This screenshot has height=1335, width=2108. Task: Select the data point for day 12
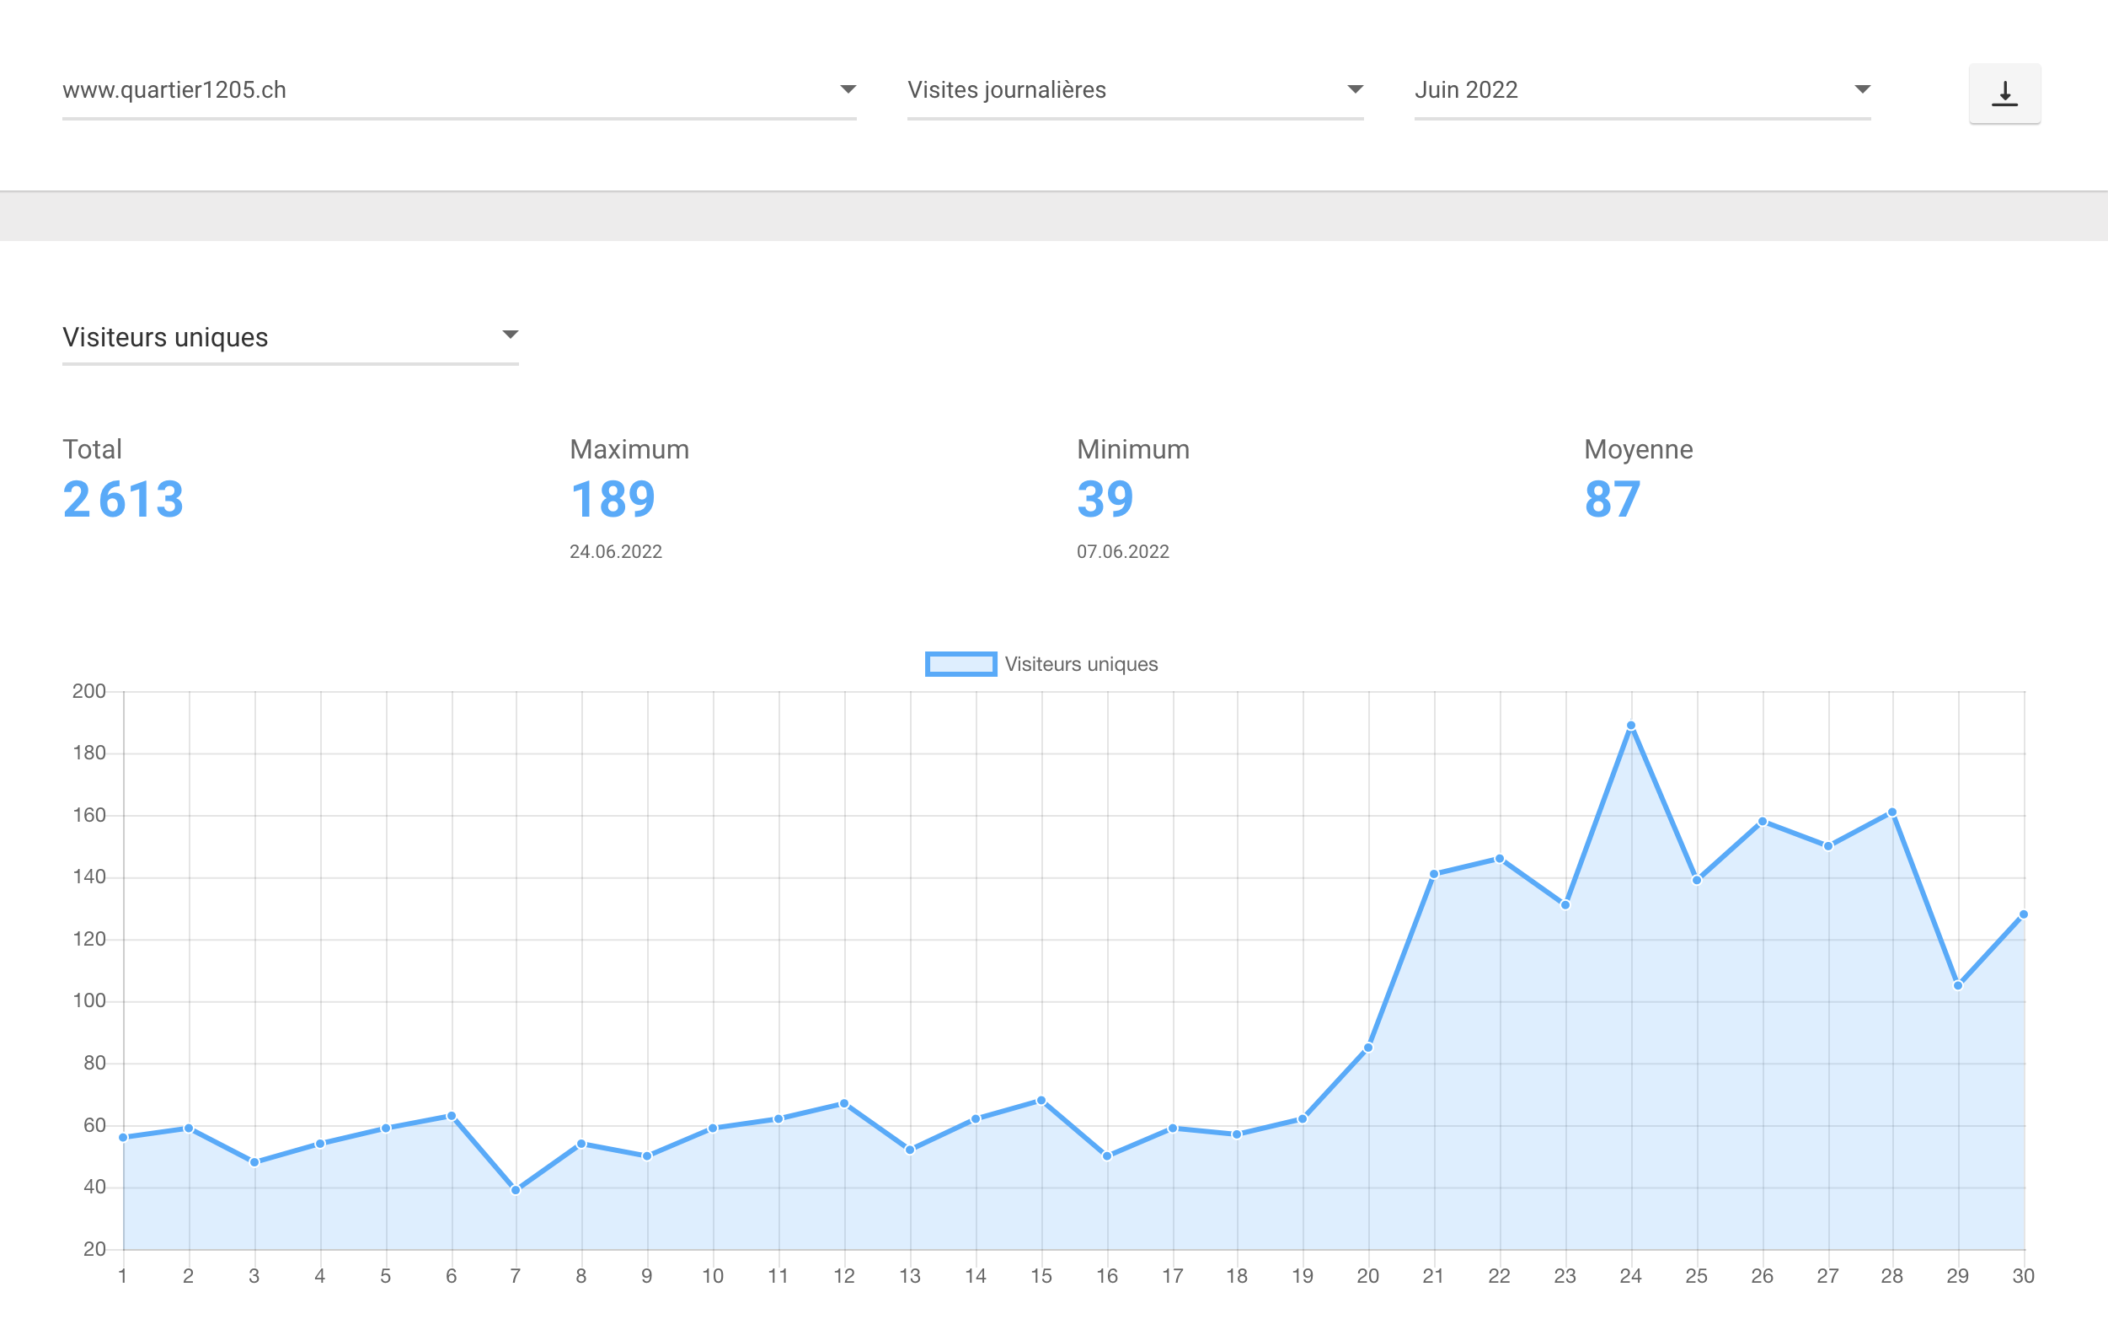844,1104
